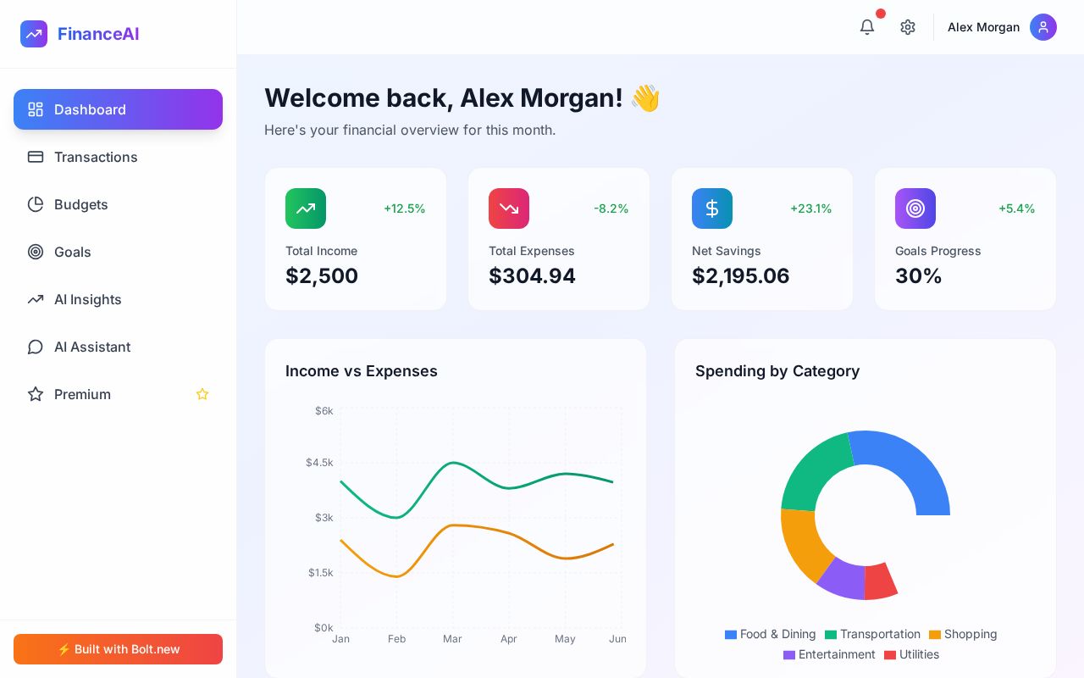Click the AI Assistant chat bubble icon

36,347
